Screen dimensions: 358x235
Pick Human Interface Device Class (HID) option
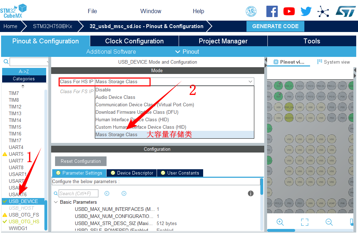click(132, 119)
